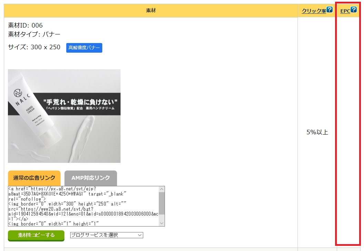364x251 pixels.
Task: Click the 手荒れ・乾燥に負けない banner headline
Action: [x=81, y=102]
